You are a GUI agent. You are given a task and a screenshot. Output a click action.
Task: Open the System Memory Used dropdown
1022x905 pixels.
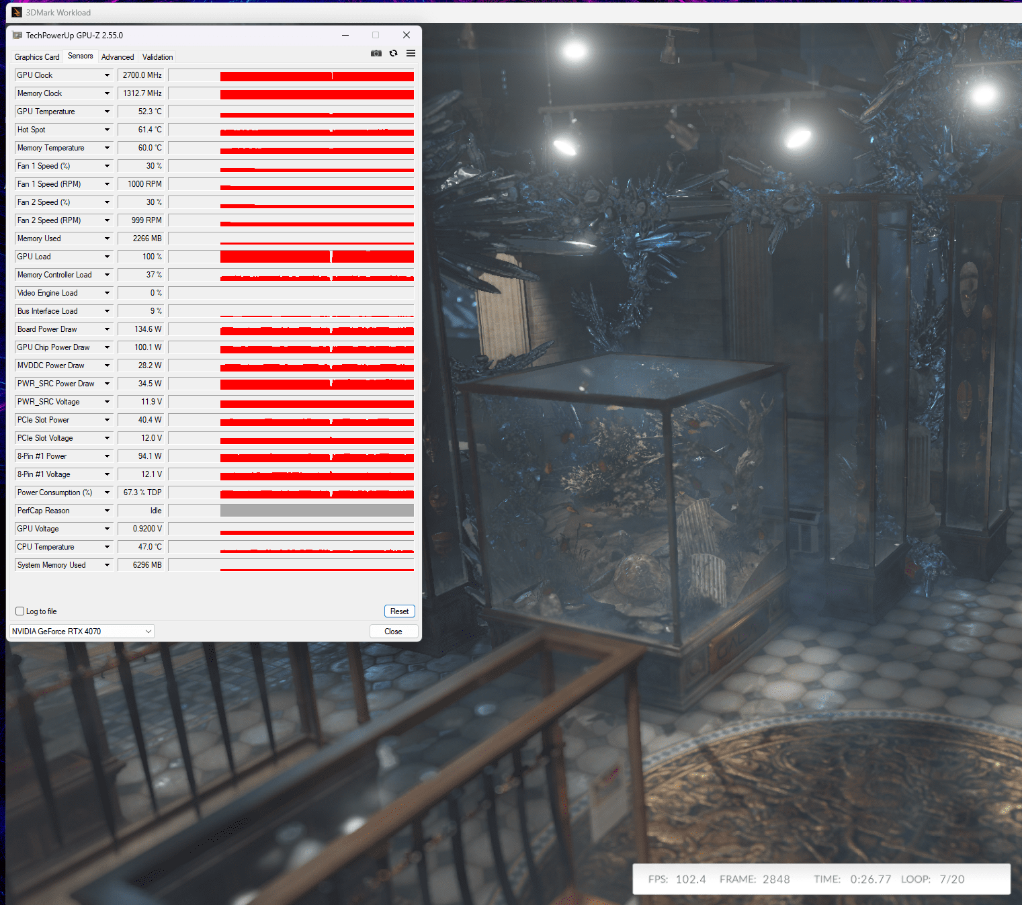click(107, 565)
